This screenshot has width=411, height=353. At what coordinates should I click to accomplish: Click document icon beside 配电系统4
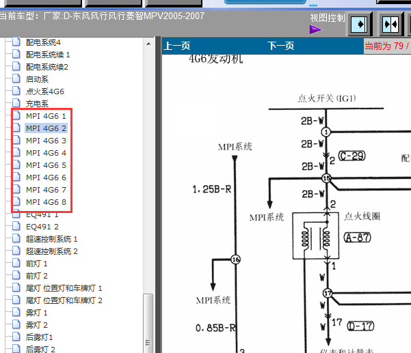tap(16, 42)
